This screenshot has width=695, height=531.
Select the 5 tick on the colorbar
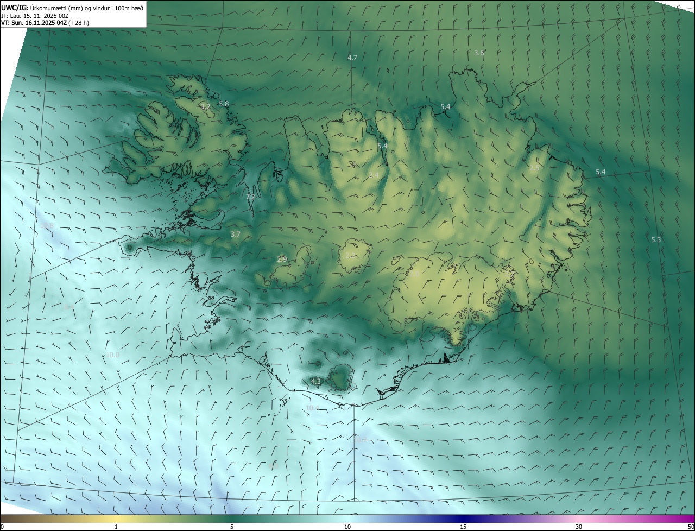tap(232, 527)
